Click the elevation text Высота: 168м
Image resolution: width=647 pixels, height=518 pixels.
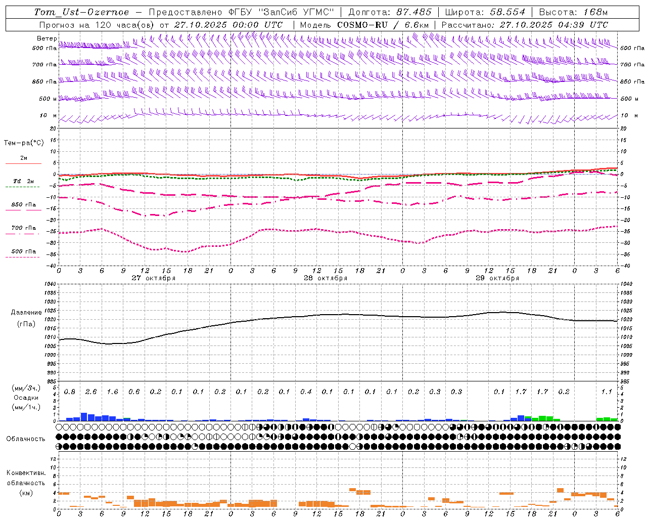click(x=573, y=12)
